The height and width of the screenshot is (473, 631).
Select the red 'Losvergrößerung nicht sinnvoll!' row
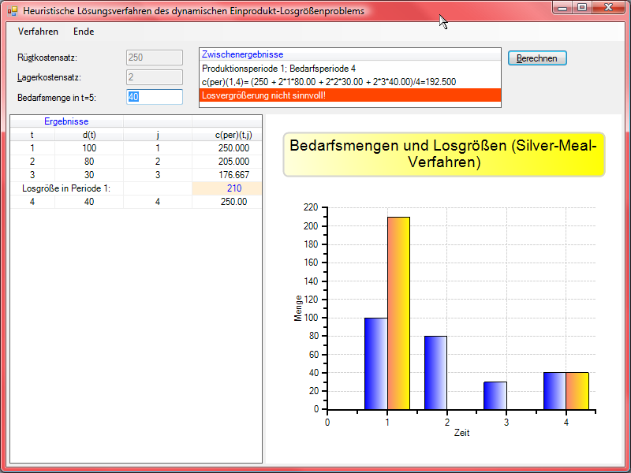tap(350, 95)
